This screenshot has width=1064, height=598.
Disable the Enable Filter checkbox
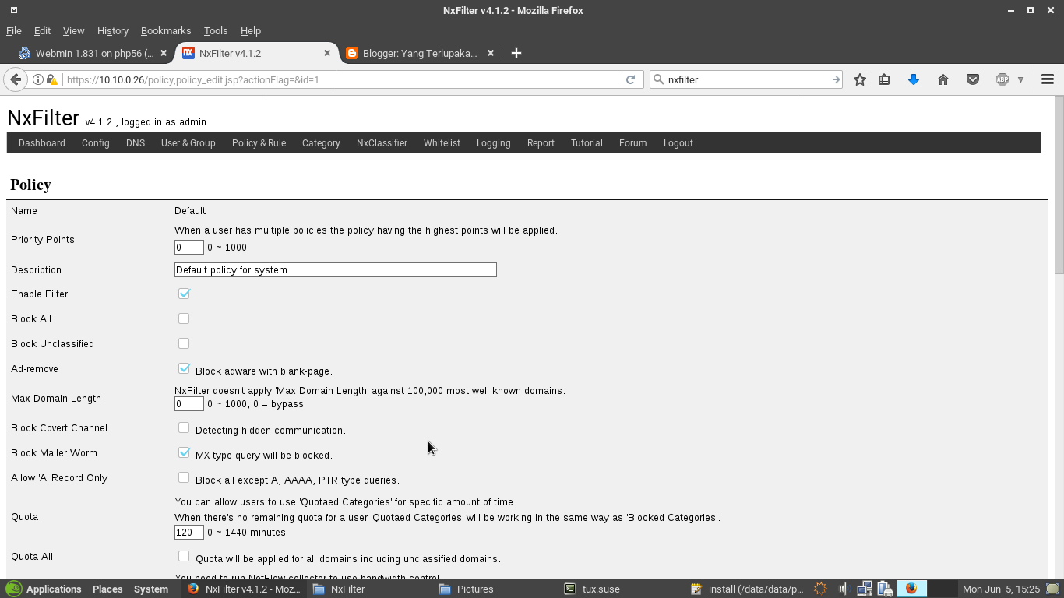[x=184, y=294]
